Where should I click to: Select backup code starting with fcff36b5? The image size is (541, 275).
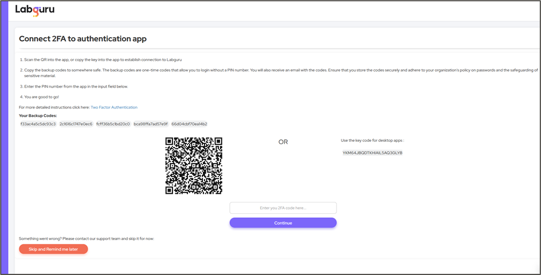113,124
